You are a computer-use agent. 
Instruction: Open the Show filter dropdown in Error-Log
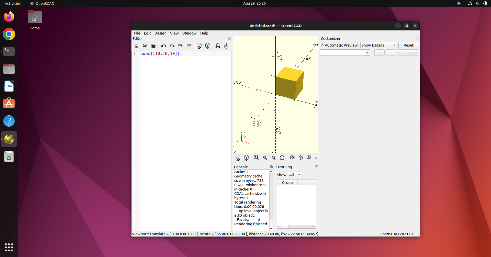coord(295,175)
